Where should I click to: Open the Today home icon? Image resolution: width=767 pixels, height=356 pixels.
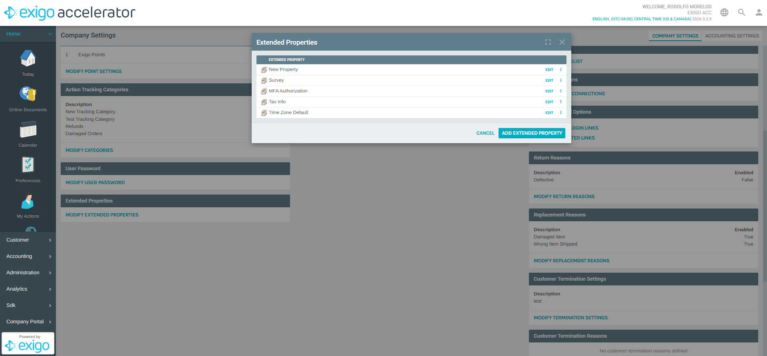pos(28,59)
